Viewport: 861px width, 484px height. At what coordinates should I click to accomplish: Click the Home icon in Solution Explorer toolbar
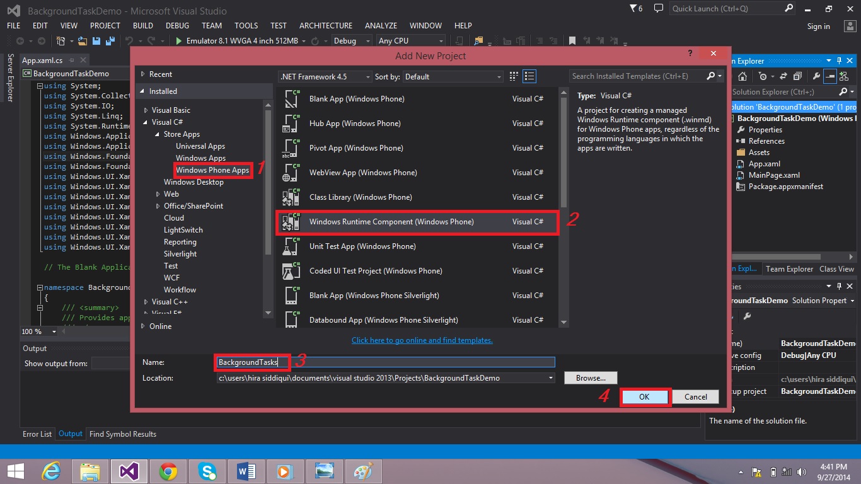(x=743, y=76)
